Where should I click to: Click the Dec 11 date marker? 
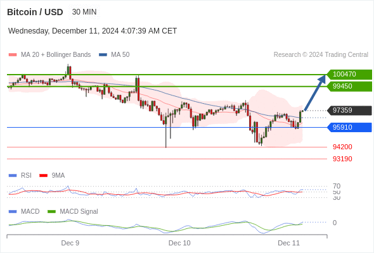click(x=288, y=243)
